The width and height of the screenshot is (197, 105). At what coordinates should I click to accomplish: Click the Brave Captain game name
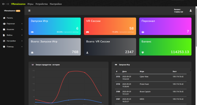pos(145,92)
